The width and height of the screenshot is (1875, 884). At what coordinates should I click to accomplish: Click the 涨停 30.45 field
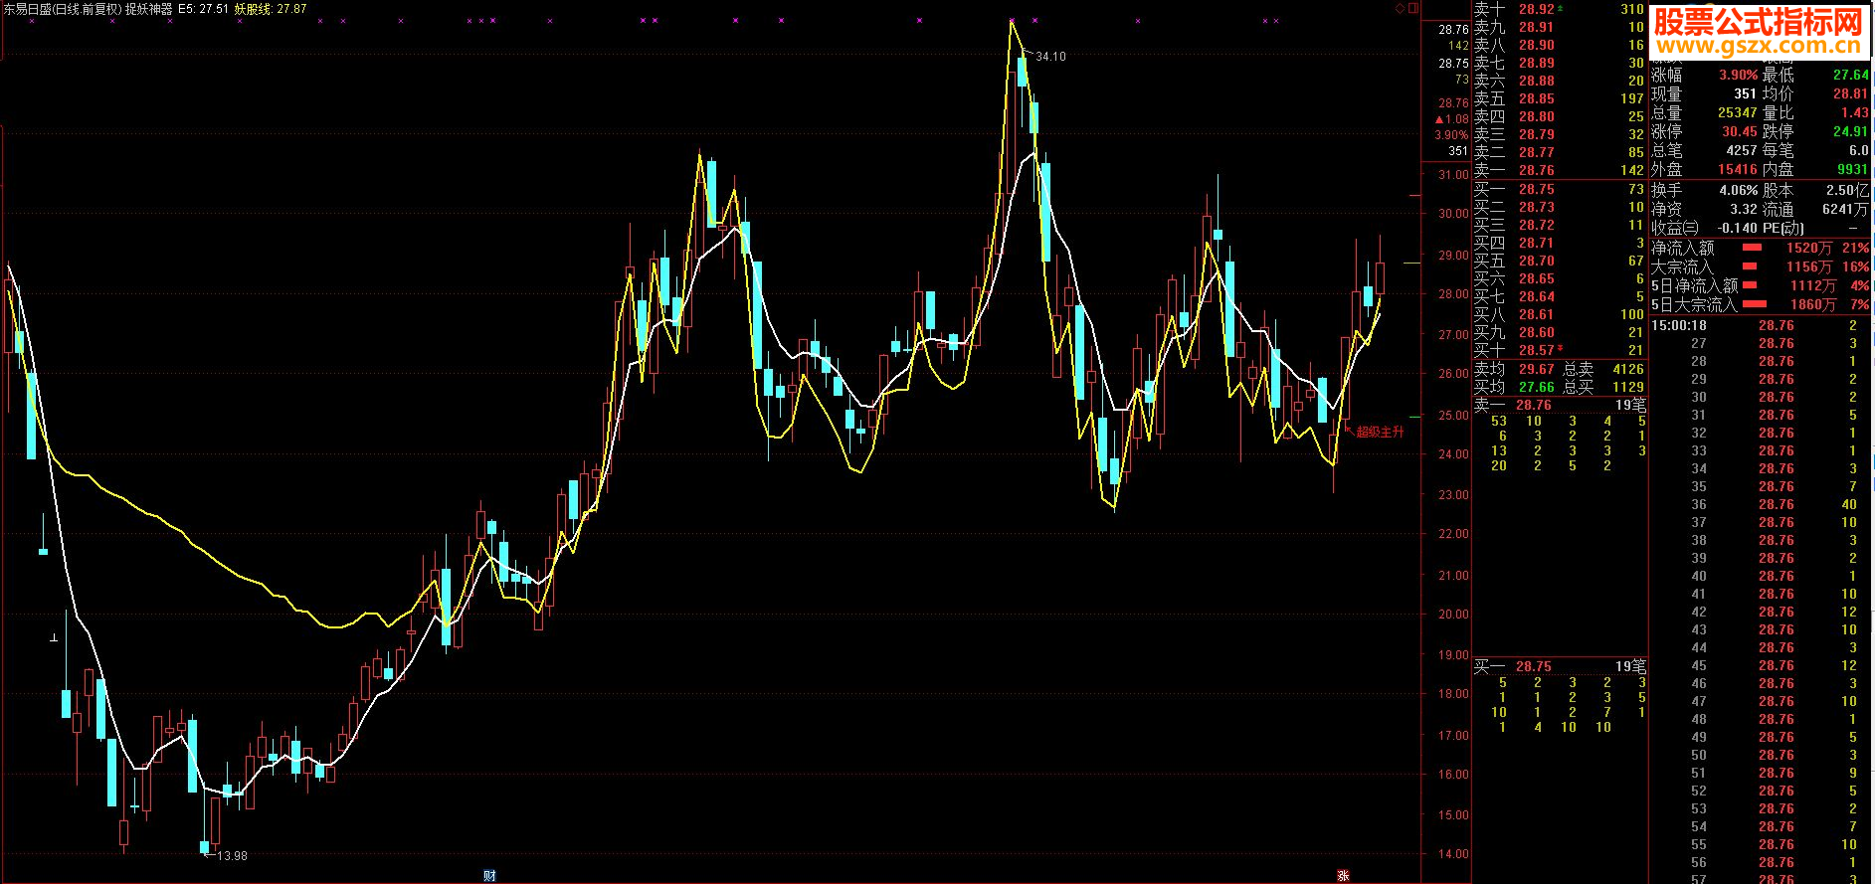tap(1704, 131)
